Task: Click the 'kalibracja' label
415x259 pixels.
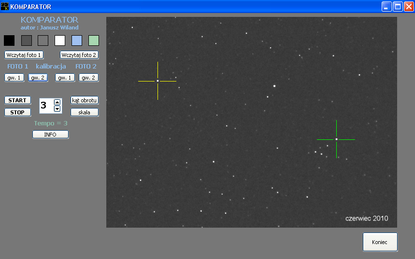Action: coord(51,67)
